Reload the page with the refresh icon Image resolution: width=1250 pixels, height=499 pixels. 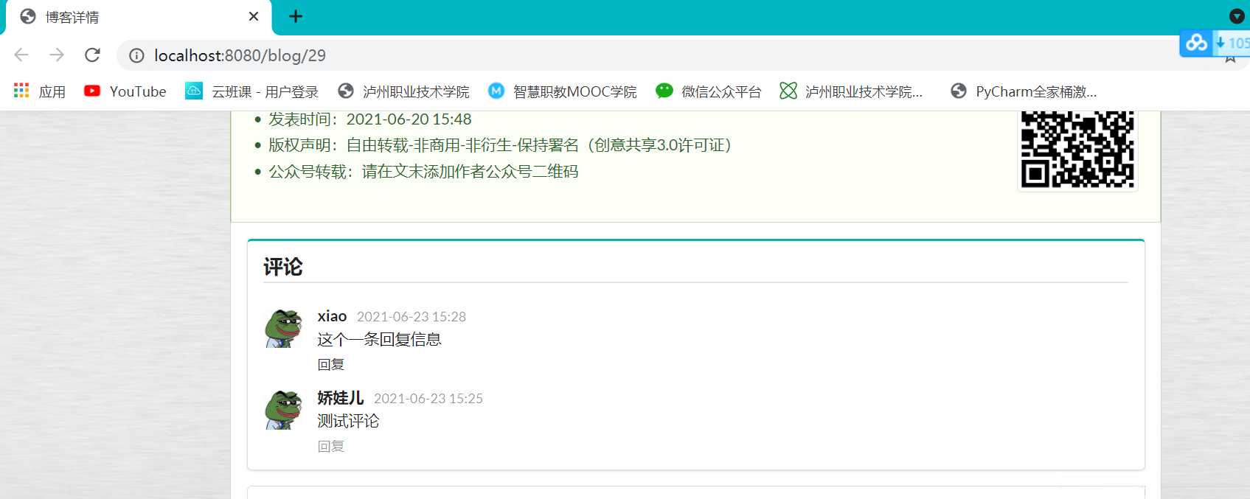click(92, 55)
